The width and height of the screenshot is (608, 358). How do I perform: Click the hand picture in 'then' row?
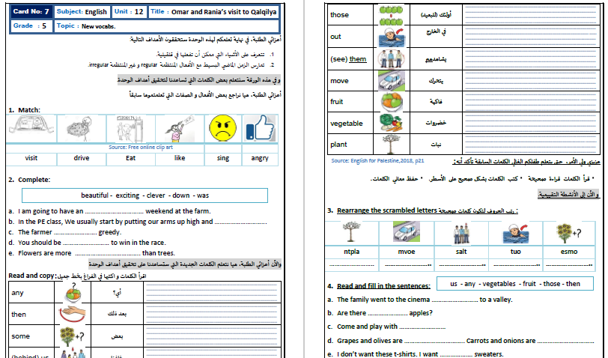[73, 314]
